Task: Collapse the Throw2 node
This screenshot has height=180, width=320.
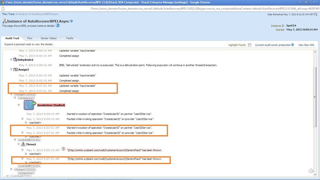Action: point(19,144)
